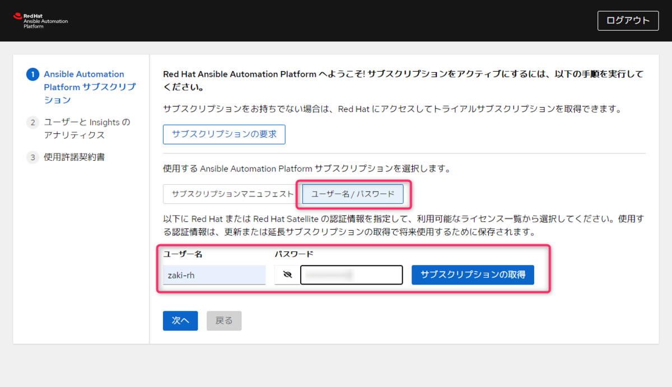
Task: Click サブスクリプションの要求 button
Action: (x=224, y=134)
